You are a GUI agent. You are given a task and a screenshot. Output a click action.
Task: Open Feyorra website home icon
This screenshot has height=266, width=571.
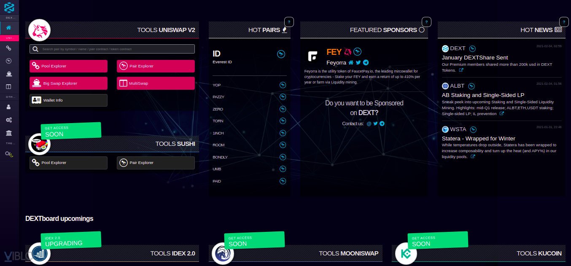point(351,63)
